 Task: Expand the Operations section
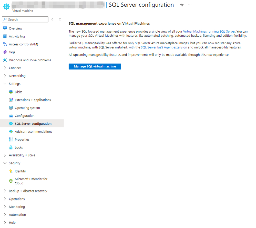pos(5,199)
